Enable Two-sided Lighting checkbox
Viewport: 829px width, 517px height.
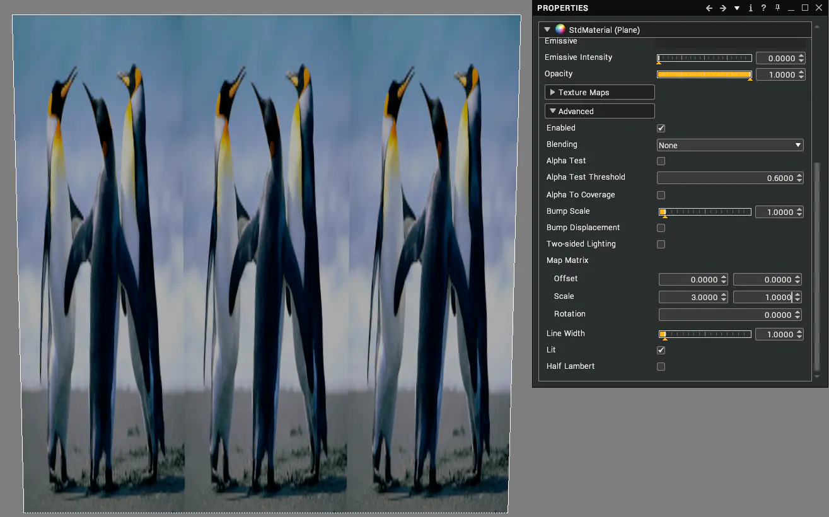661,244
